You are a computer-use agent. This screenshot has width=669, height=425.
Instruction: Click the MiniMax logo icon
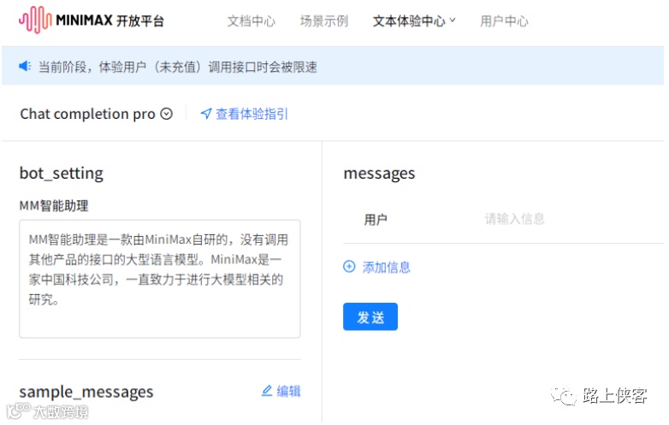point(35,20)
